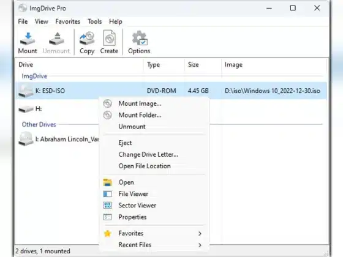The height and width of the screenshot is (257, 343).
Task: Minimize the ImgDrive Pro window
Action: coord(269,9)
